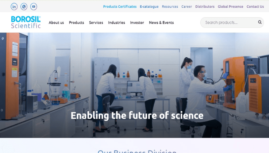The width and height of the screenshot is (269, 153).
Task: Expand the Industries menu
Action: click(116, 23)
